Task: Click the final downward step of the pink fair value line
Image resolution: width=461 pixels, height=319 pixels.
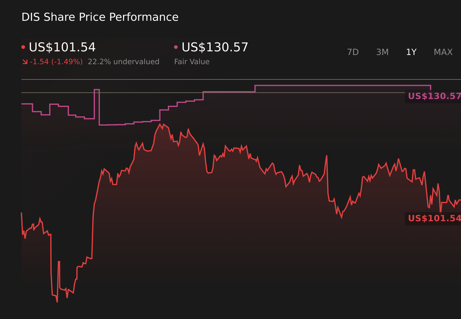Action: pos(430,88)
